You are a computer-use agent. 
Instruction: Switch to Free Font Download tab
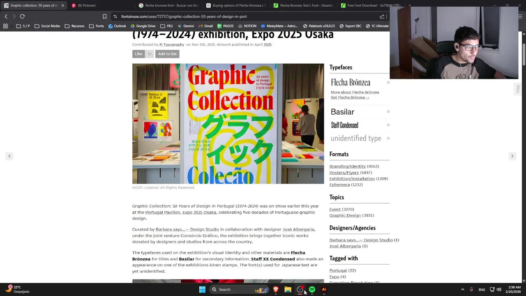370,5
